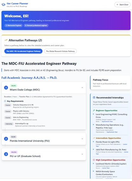This screenshot has width=132, height=181.
Task: Click the High Competition Opportunities icon
Action: coord(94,160)
